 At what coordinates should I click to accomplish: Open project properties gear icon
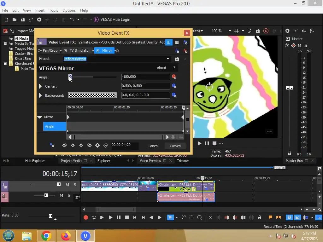point(39,20)
